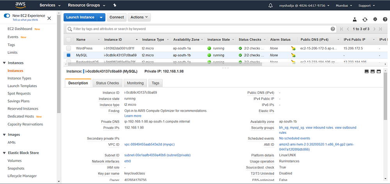This screenshot has height=184, width=390.
Task: Click view inbound rules link
Action: coord(320,128)
